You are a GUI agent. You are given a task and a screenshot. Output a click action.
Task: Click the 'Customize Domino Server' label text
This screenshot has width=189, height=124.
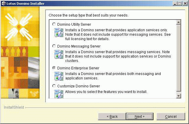pyautogui.click(x=79, y=86)
